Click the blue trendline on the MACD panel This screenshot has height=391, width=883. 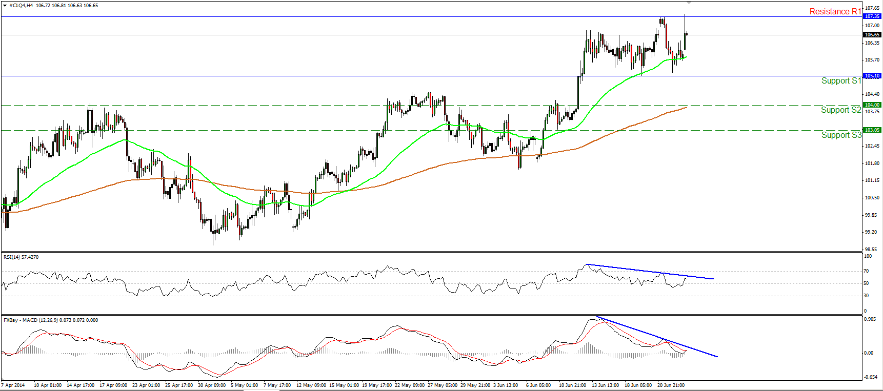(657, 337)
